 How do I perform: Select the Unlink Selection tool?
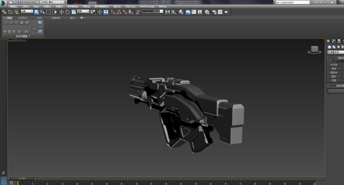pyautogui.click(x=10, y=12)
